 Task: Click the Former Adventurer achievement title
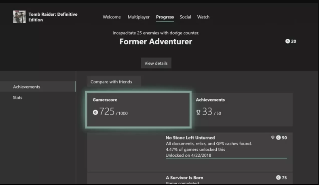[156, 42]
